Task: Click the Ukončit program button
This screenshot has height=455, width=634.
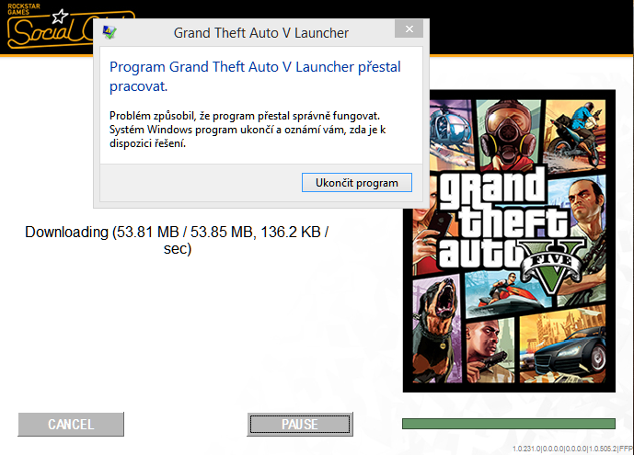Action: [x=357, y=183]
